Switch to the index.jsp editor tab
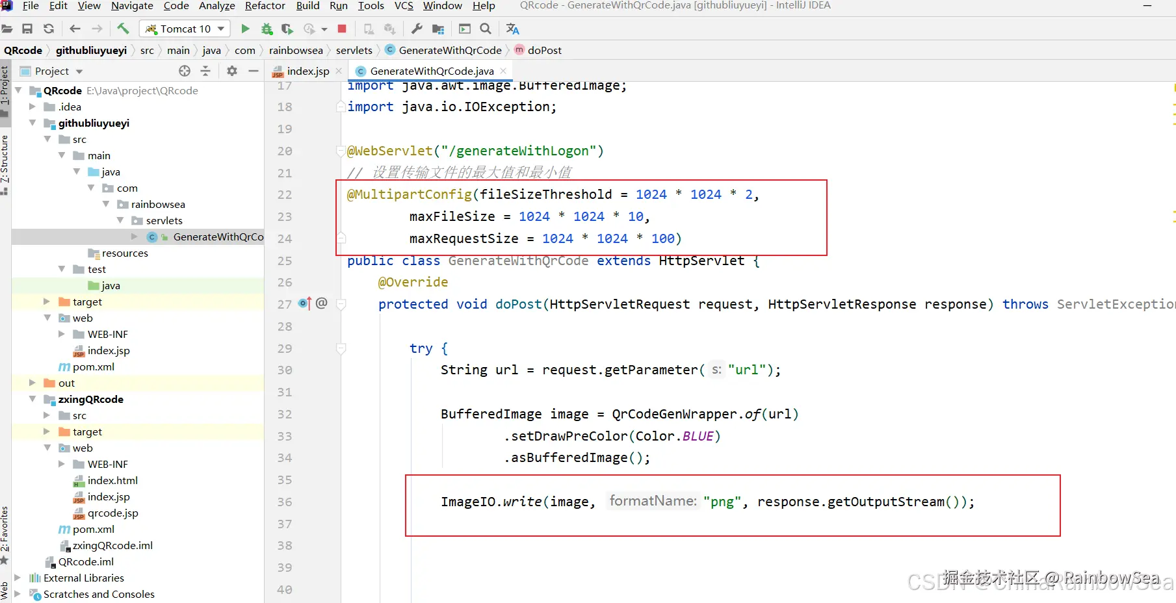This screenshot has height=603, width=1176. pyautogui.click(x=308, y=71)
